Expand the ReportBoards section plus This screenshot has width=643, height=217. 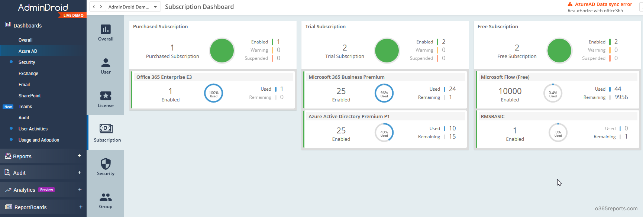pyautogui.click(x=81, y=207)
